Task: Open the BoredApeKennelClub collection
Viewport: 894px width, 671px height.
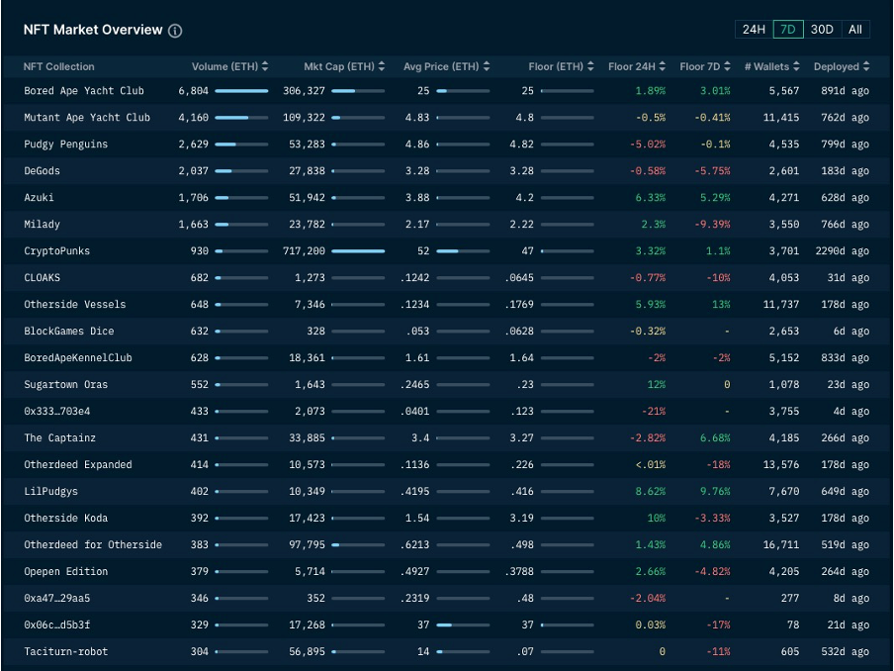Action: pos(78,357)
